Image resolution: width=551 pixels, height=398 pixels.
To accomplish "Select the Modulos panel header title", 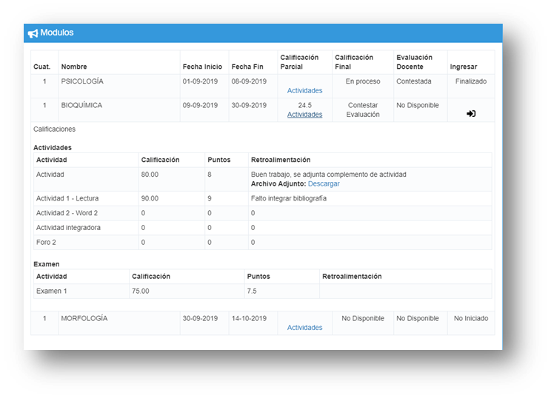I will pos(57,33).
